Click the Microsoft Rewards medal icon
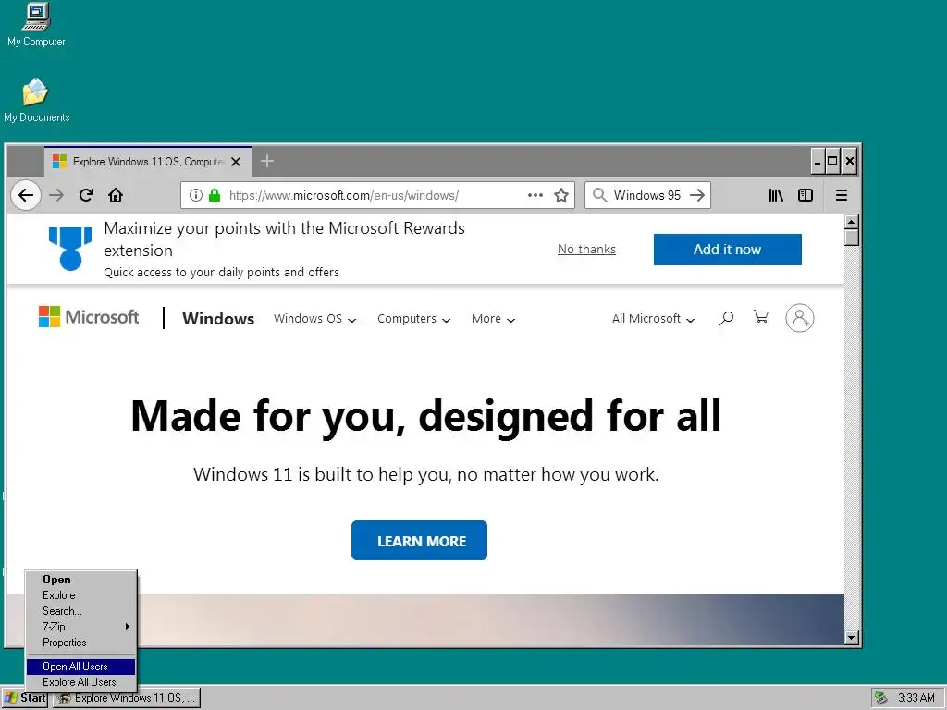The height and width of the screenshot is (710, 947). 70,248
